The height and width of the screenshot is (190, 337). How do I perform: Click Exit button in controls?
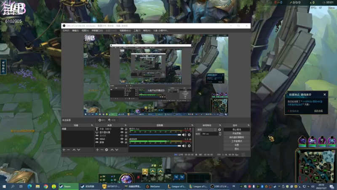tap(237, 149)
